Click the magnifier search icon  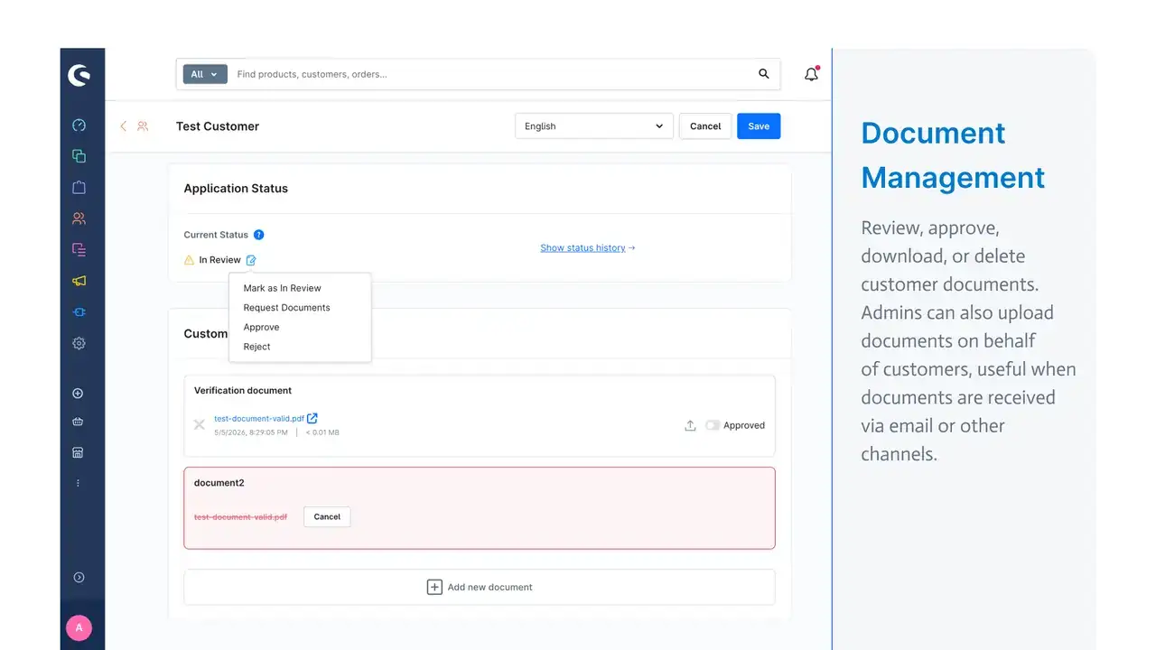coord(764,74)
